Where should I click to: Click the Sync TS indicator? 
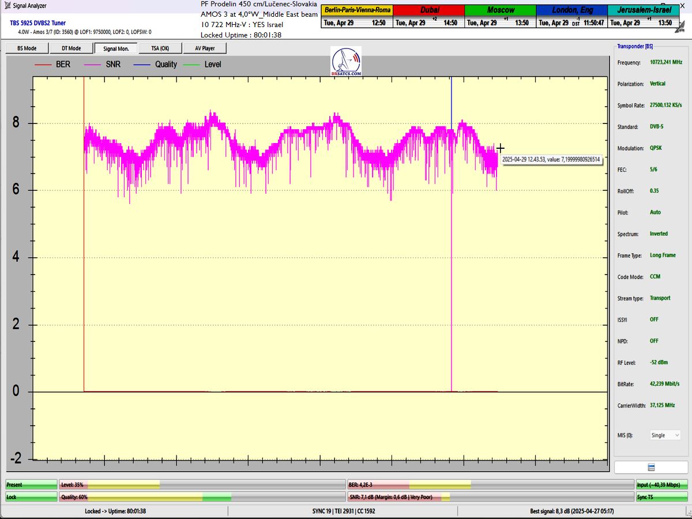click(661, 497)
